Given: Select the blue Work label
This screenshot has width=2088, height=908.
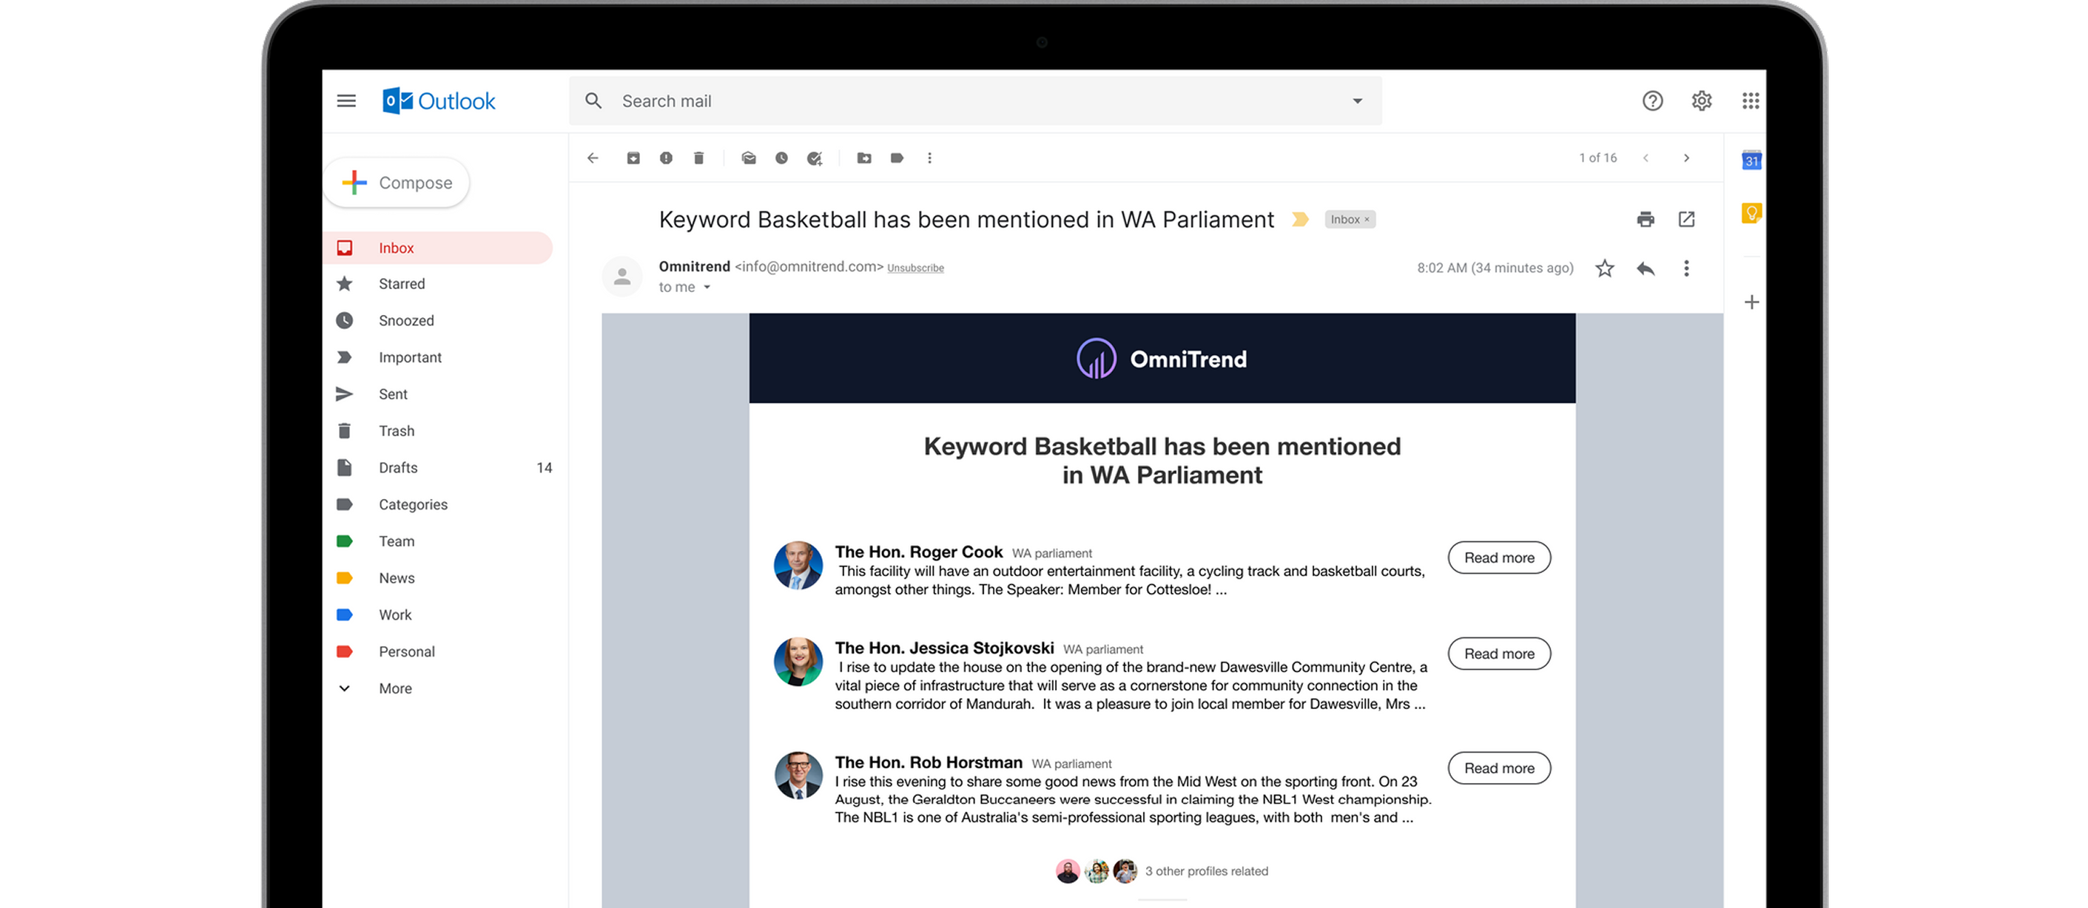Looking at the screenshot, I should tap(395, 614).
